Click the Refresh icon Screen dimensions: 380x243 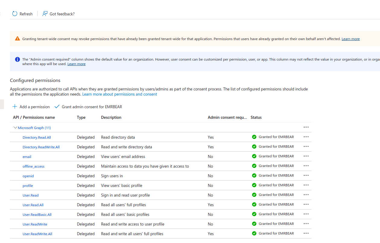[x=15, y=14]
